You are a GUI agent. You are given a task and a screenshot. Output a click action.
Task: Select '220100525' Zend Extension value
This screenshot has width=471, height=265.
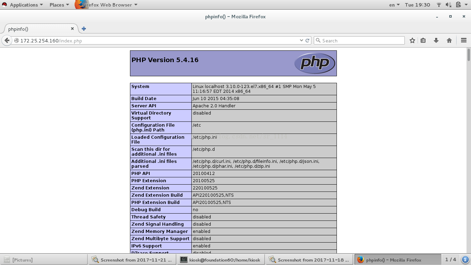[205, 188]
